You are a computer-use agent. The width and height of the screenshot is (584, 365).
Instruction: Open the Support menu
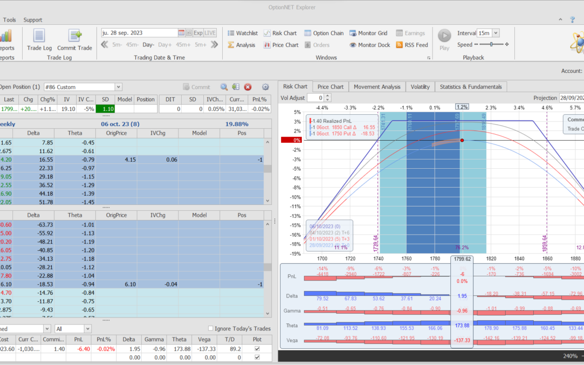coord(32,20)
